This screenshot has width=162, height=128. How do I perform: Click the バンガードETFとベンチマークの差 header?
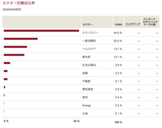(150, 22)
